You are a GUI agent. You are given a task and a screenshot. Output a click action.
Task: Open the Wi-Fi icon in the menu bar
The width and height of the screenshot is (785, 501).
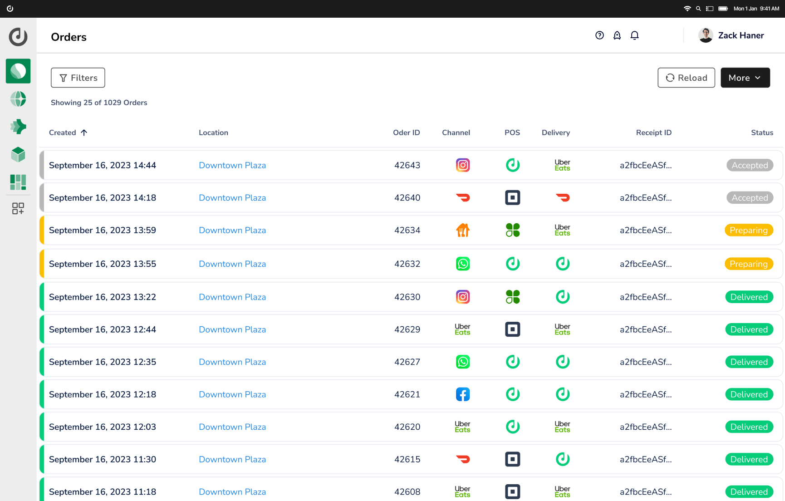tap(687, 9)
